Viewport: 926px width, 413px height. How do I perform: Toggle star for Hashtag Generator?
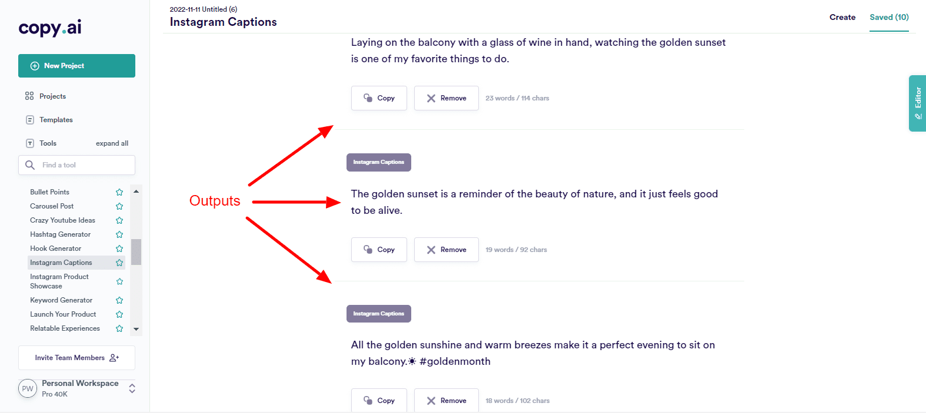coord(119,234)
